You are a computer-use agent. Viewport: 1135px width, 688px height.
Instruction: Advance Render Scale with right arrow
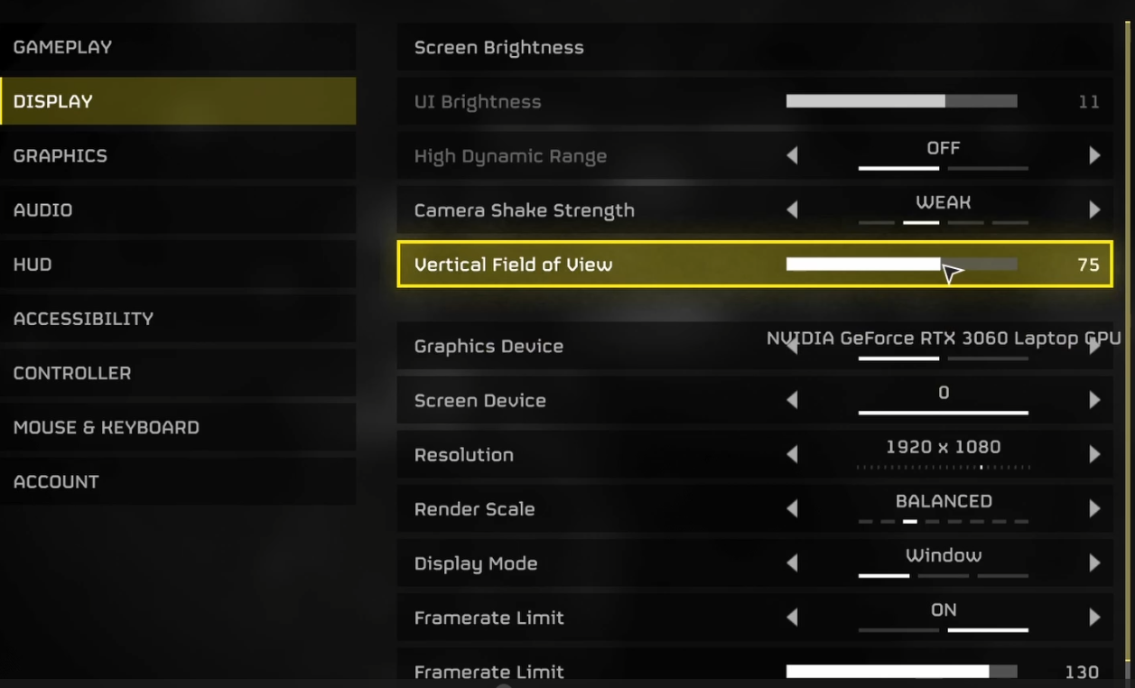(x=1094, y=509)
